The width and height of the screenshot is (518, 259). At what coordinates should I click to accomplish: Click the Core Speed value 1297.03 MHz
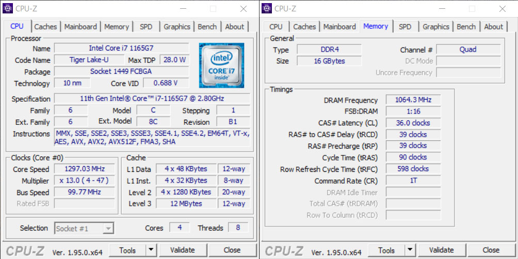coord(85,169)
